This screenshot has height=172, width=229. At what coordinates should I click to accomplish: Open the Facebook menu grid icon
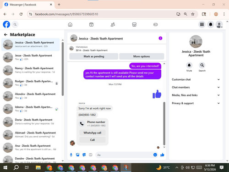pyautogui.click(x=202, y=24)
